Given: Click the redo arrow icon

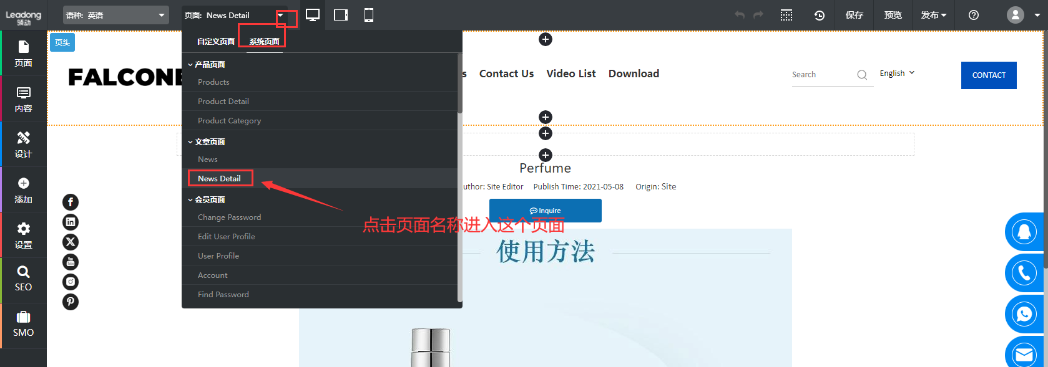Looking at the screenshot, I should coord(758,15).
